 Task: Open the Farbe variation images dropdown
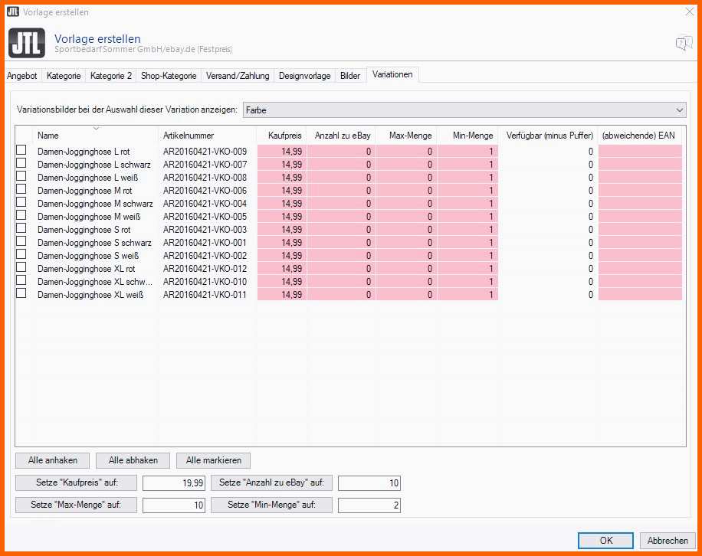(x=464, y=110)
